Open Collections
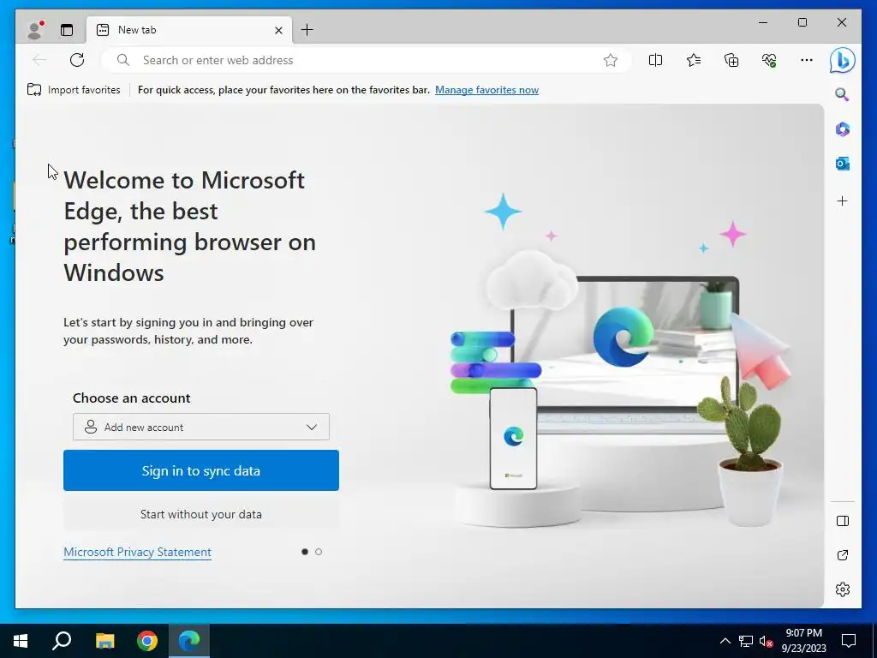This screenshot has width=877, height=658. (x=731, y=60)
